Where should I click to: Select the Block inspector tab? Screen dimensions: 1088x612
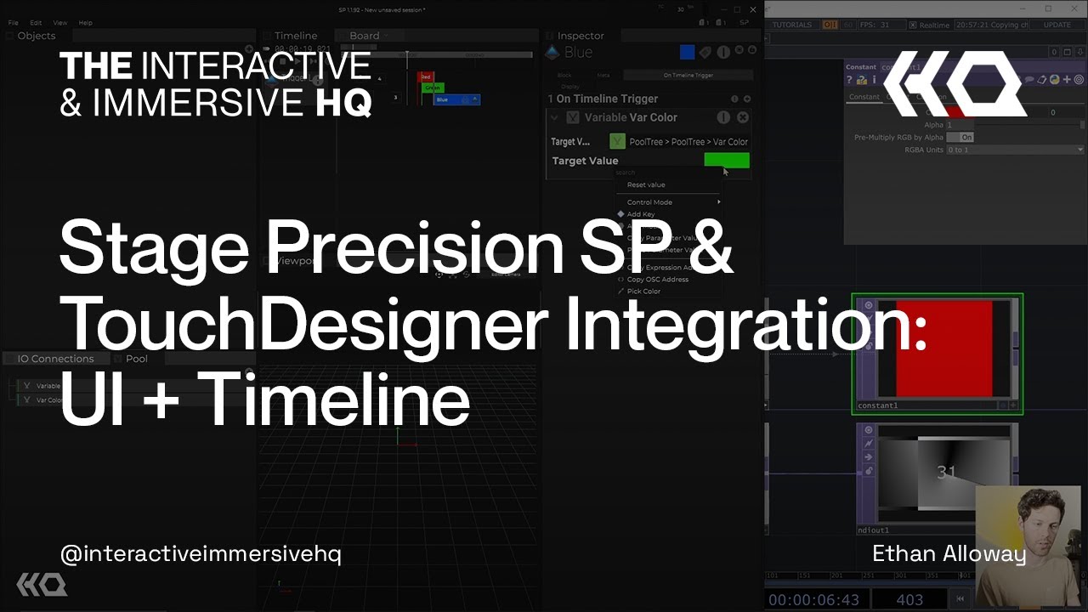[564, 76]
